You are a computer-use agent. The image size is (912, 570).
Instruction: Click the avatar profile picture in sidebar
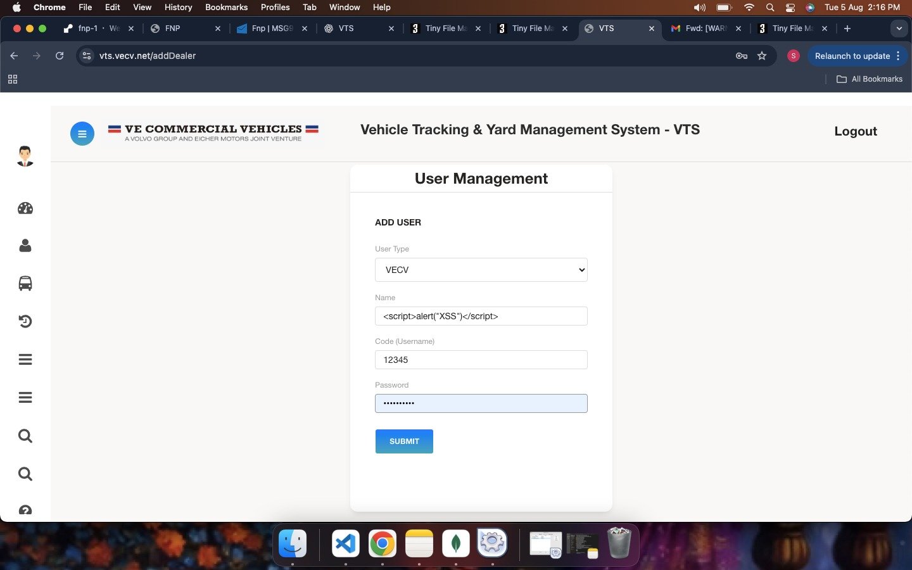coord(25,156)
